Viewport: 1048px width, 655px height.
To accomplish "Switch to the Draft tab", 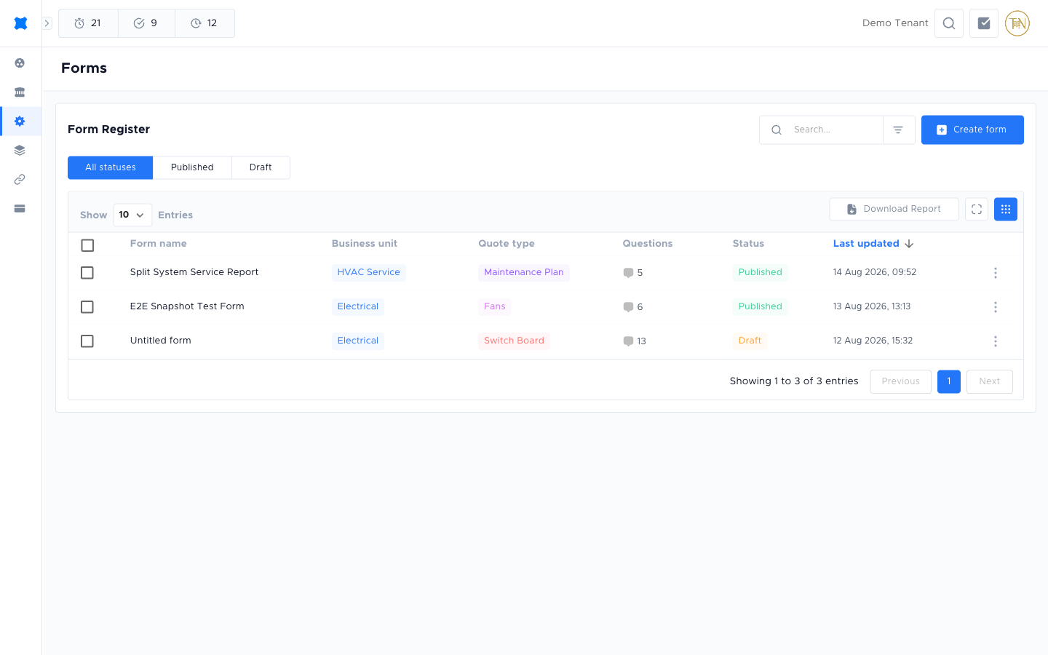I will [261, 167].
